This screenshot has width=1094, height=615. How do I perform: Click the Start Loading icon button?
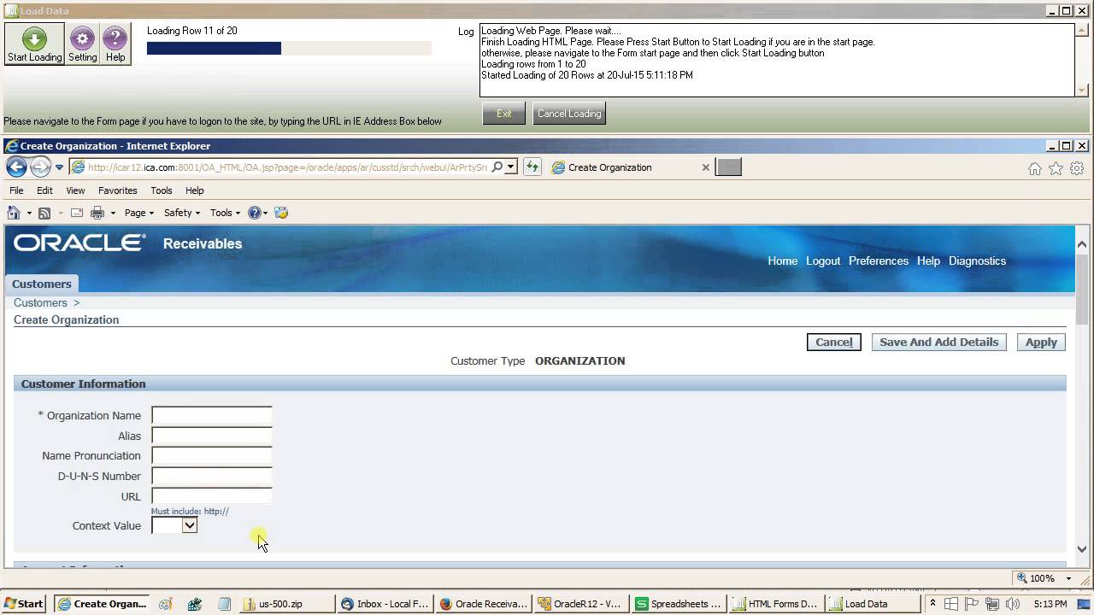pyautogui.click(x=34, y=44)
